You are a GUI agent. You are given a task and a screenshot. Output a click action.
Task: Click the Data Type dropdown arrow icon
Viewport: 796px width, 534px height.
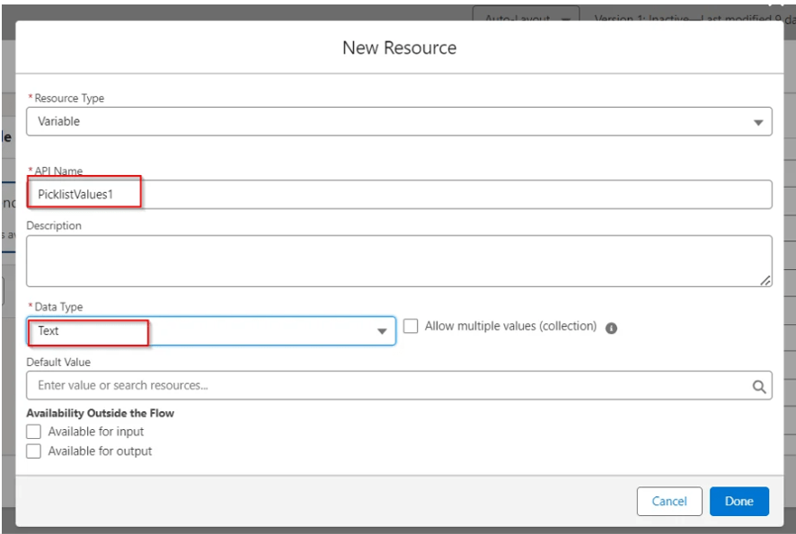(382, 331)
